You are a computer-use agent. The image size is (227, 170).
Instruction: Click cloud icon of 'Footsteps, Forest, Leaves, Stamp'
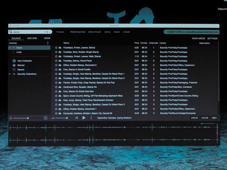point(60,47)
